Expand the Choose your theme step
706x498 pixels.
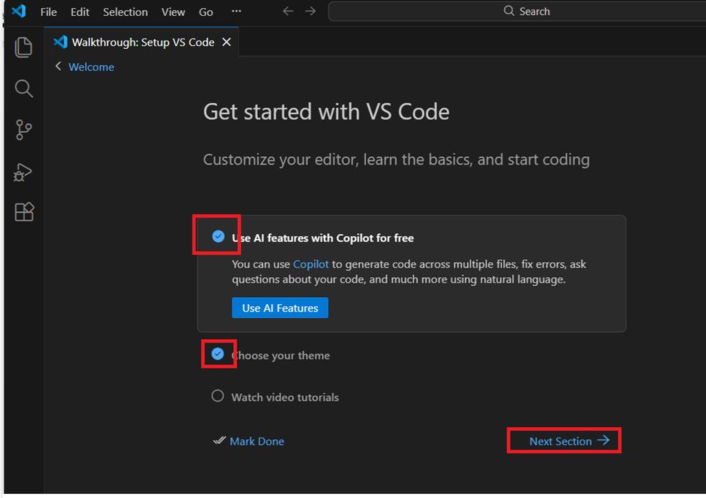[x=282, y=356]
